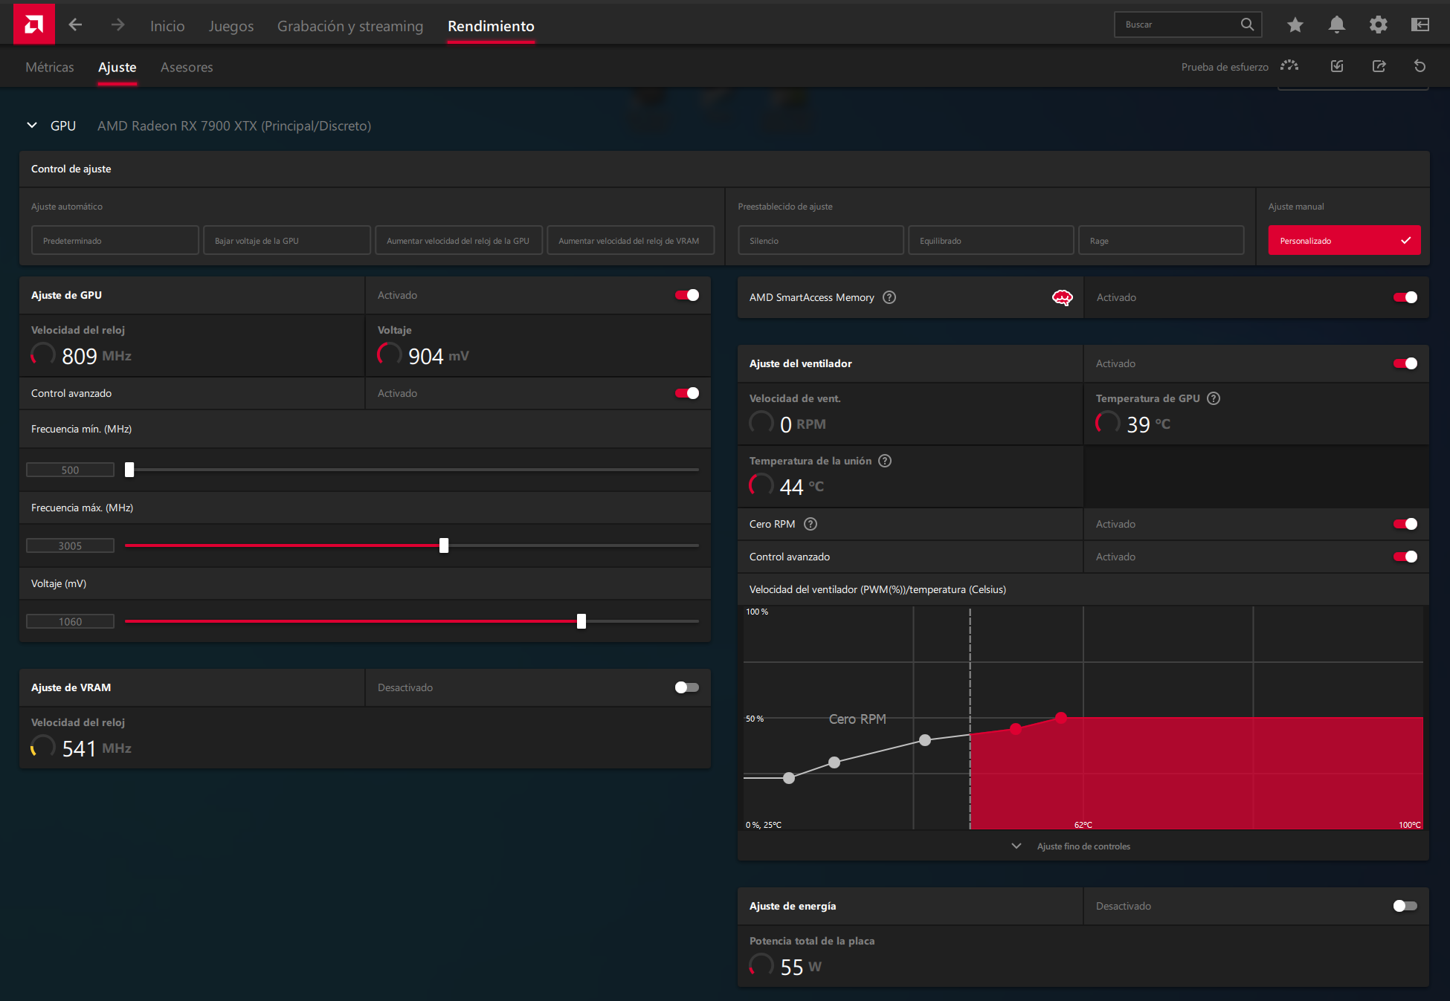The width and height of the screenshot is (1450, 1001).
Task: Enable Ajuste de energía switch
Action: (x=1405, y=906)
